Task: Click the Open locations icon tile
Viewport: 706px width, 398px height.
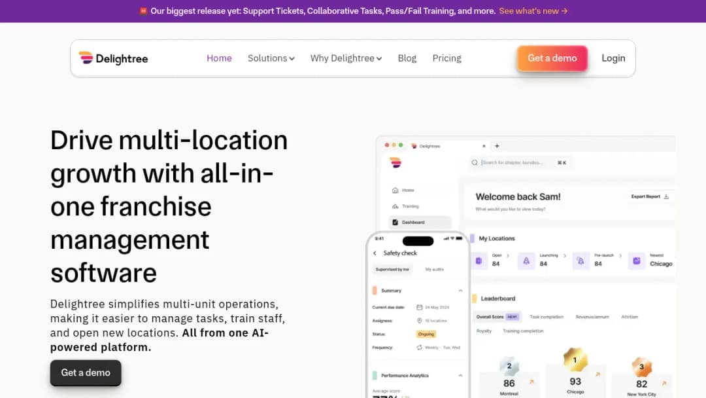Action: 479,261
